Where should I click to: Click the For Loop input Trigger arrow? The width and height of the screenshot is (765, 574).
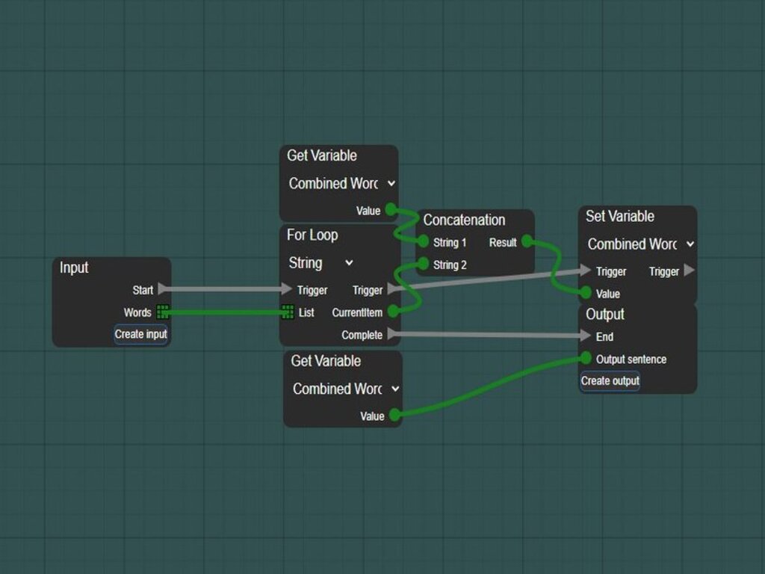pyautogui.click(x=287, y=289)
